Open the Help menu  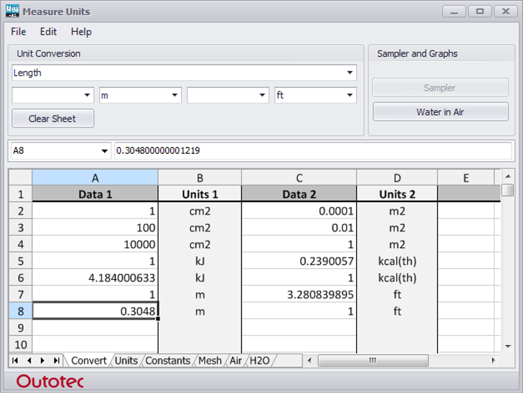[x=81, y=32]
